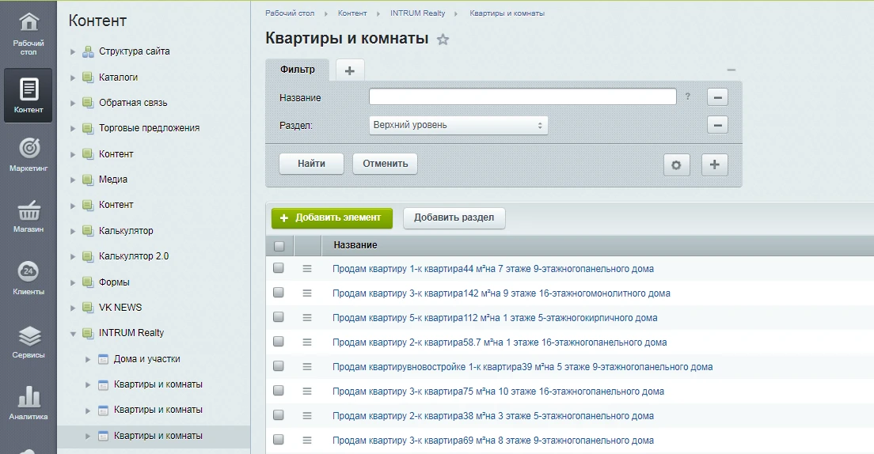Image resolution: width=874 pixels, height=454 pixels.
Task: Click the Отменить button
Action: coord(386,164)
